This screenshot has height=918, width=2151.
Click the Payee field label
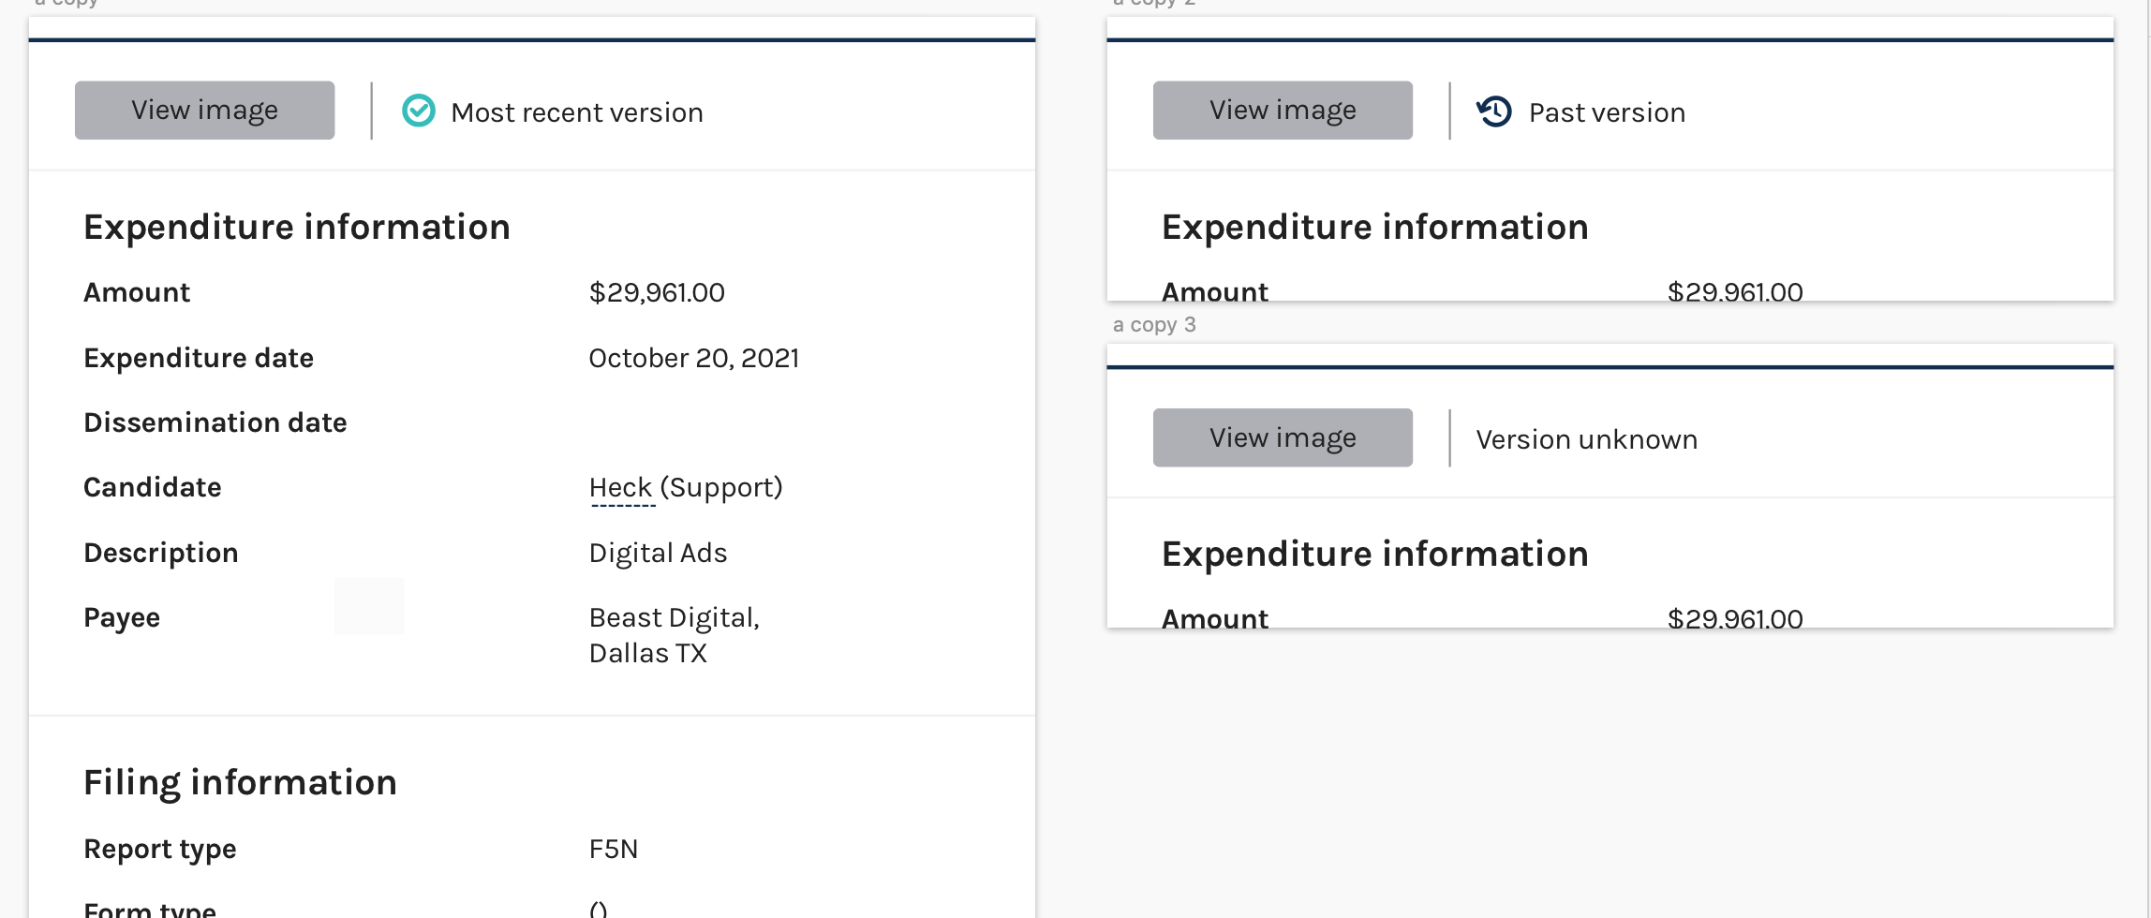[x=122, y=617]
